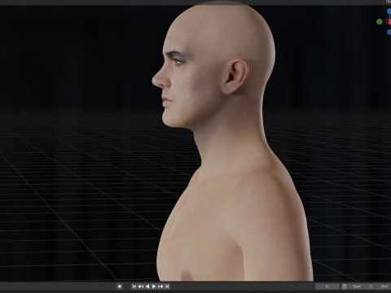Click the green Y axis gizmo
The image size is (391, 293).
(380, 22)
